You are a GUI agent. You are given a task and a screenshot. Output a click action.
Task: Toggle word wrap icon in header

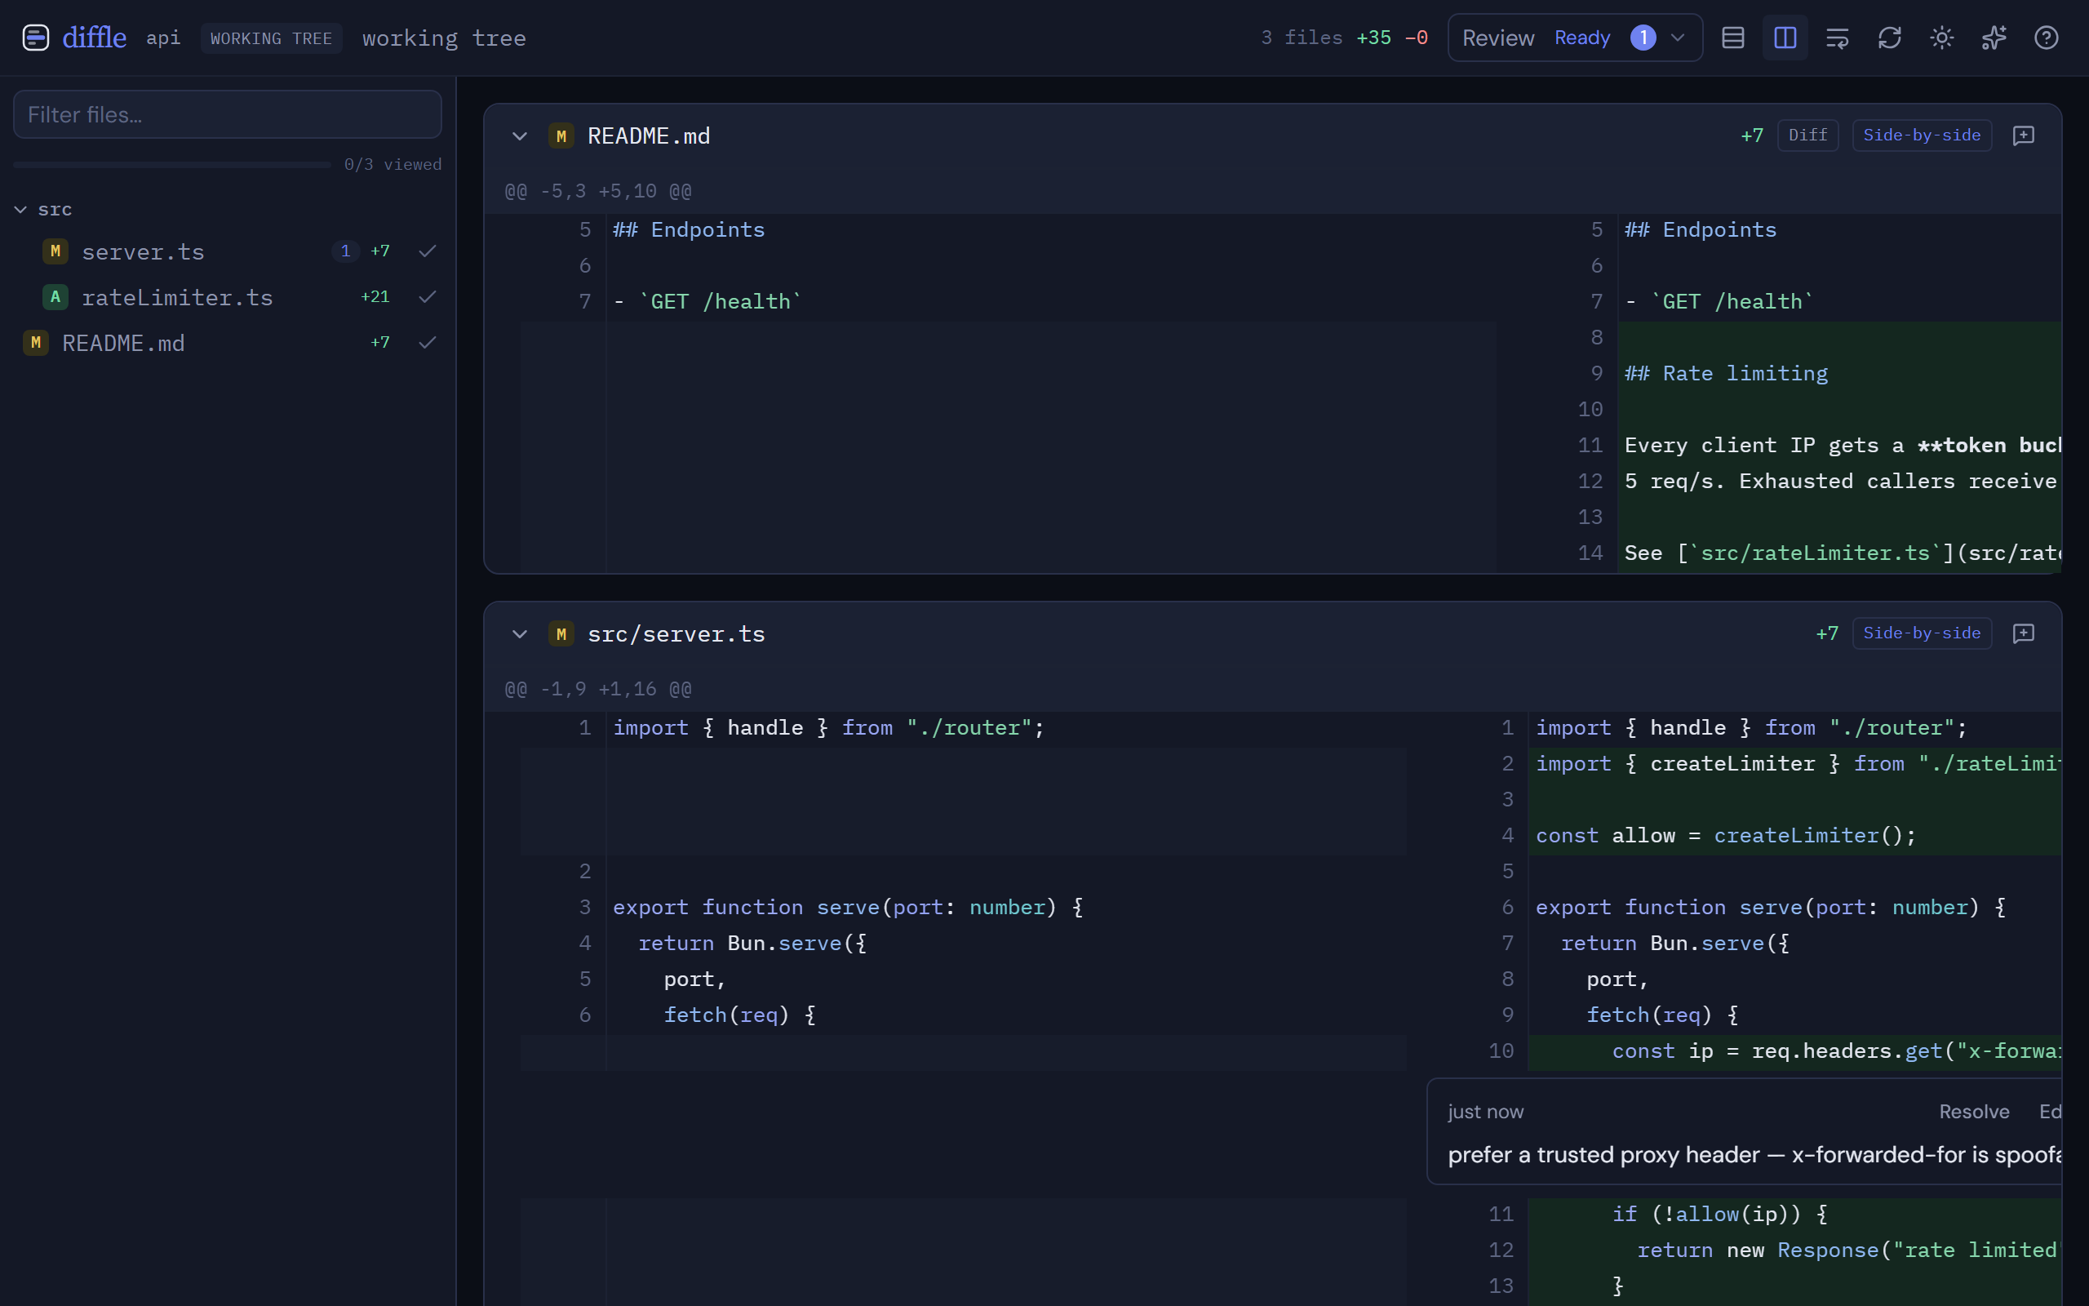1837,38
